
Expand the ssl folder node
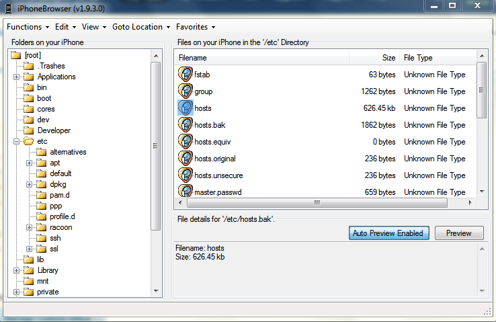[29, 249]
